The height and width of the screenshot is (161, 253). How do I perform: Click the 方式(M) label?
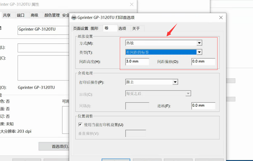(x=86, y=43)
